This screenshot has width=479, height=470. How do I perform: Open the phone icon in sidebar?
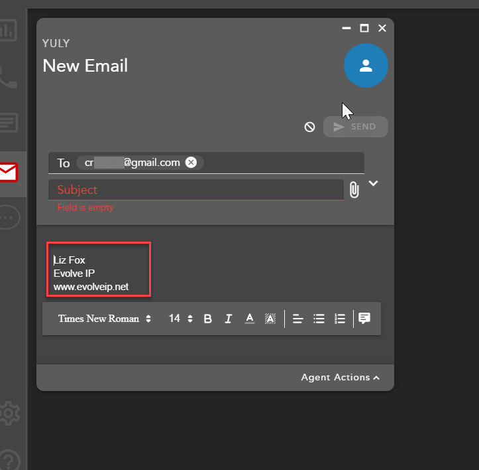[x=9, y=78]
